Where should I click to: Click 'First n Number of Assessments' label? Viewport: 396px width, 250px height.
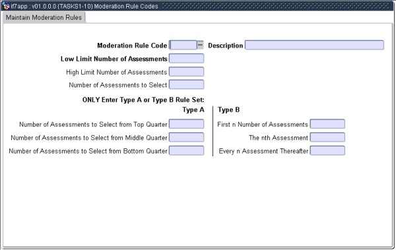263,125
